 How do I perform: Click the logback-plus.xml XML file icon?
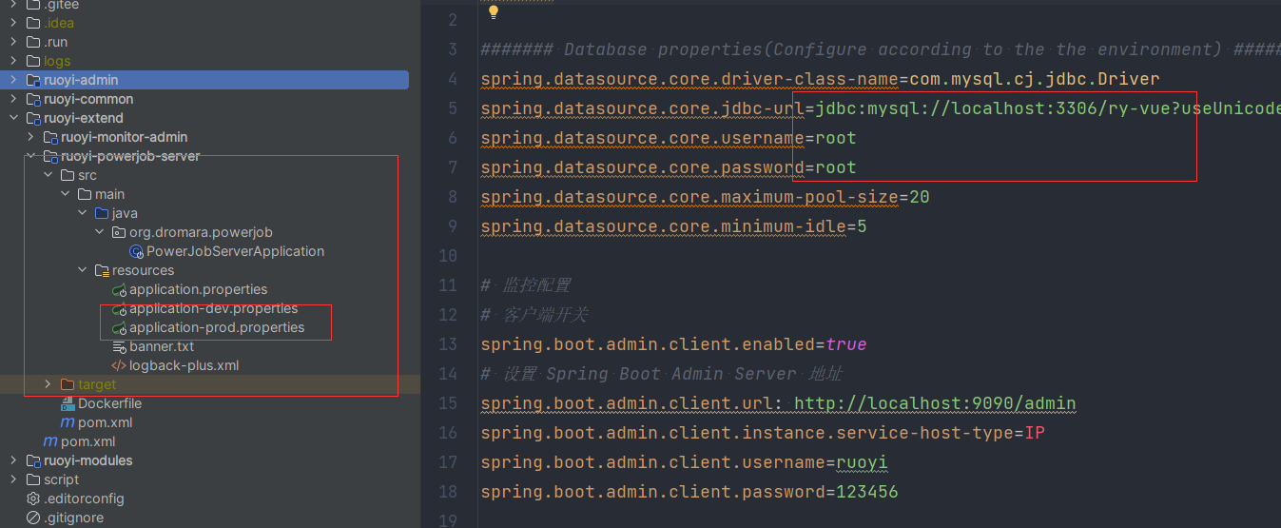(119, 365)
